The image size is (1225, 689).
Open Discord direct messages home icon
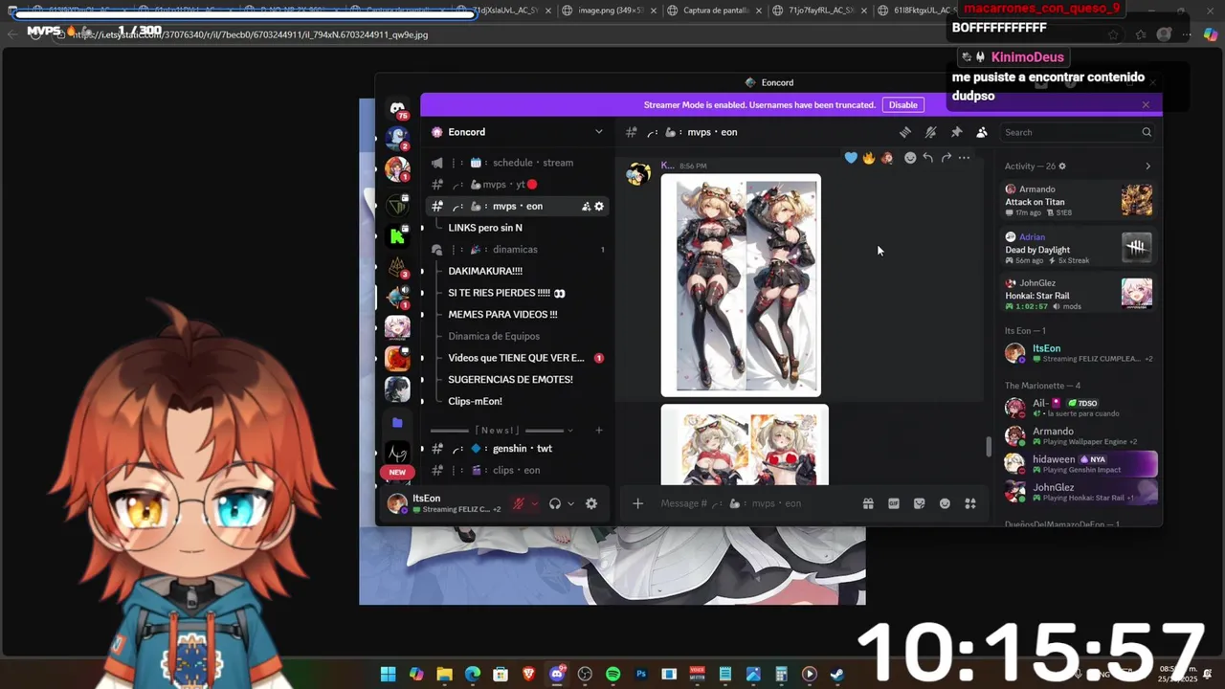[x=397, y=109]
